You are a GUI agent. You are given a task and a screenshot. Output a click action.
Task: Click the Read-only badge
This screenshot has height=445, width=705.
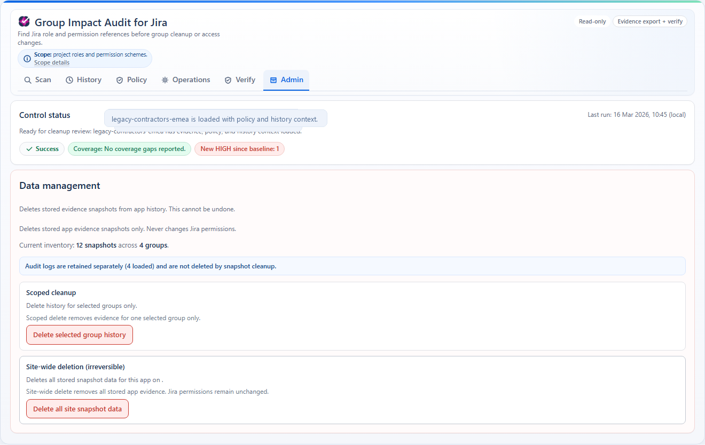[x=592, y=21]
